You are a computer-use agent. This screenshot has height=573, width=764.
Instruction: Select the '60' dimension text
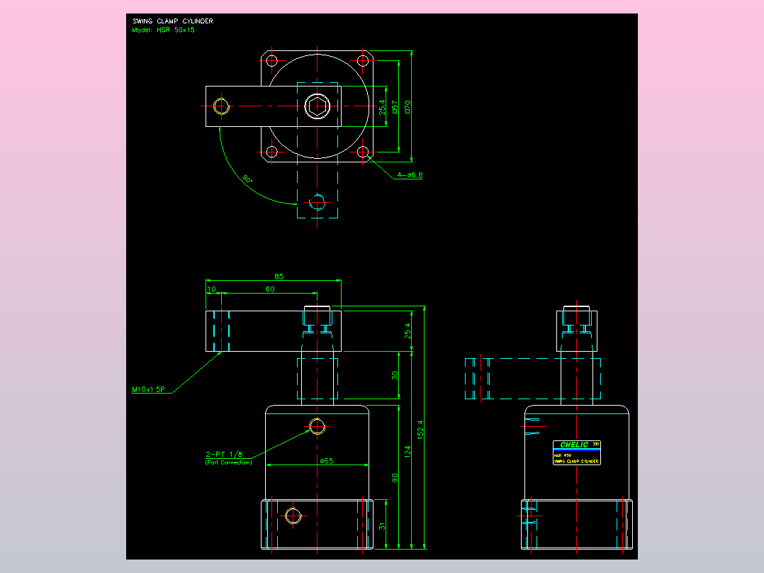[x=270, y=289]
